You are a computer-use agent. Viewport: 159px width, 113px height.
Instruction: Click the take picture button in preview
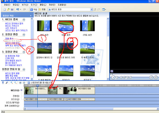click(x=156, y=77)
